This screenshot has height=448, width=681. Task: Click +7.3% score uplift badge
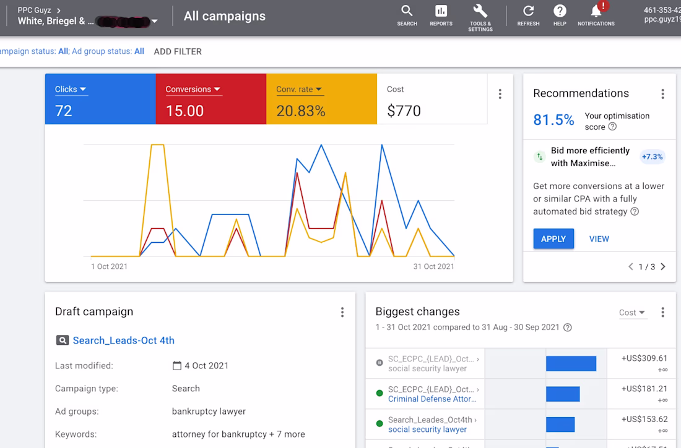coord(652,156)
